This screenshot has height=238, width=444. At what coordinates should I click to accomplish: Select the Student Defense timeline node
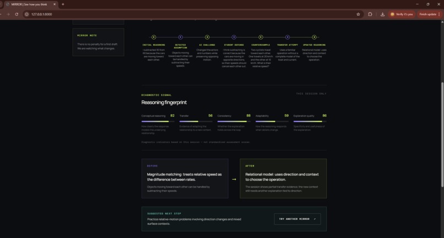[234, 37]
